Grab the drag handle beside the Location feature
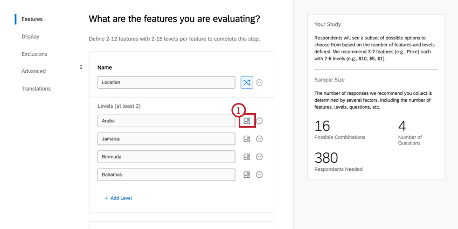Viewport: 458px width, 229px height. coord(81,67)
